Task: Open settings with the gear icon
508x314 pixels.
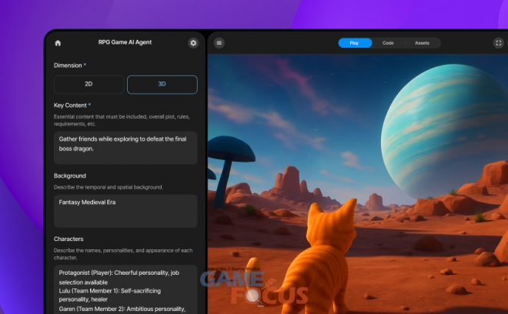Action: [193, 43]
